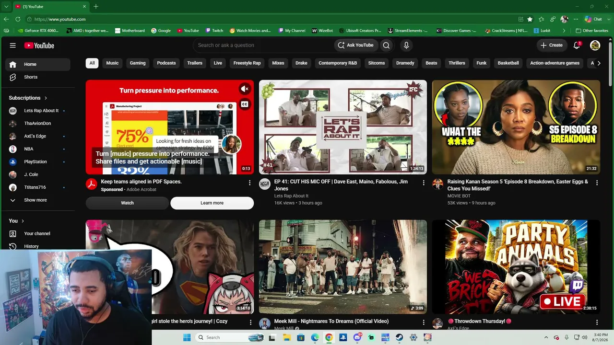Screen dimensions: 614x345
Task: Open PlayStation app on the taskbar
Action: click(343, 337)
